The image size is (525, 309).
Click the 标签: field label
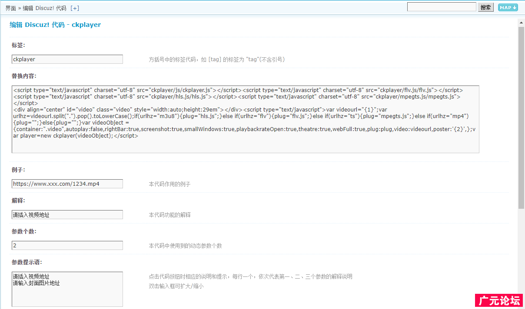18,45
